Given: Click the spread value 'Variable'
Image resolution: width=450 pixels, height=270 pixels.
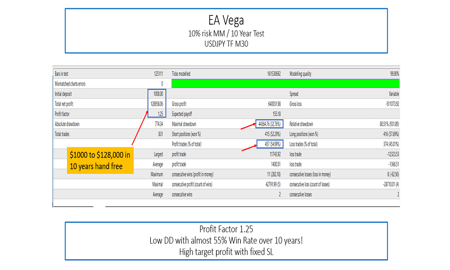Looking at the screenshot, I should point(394,94).
